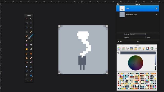
Task: Select the yellow Sponge tool
Action: (x=27, y=49)
